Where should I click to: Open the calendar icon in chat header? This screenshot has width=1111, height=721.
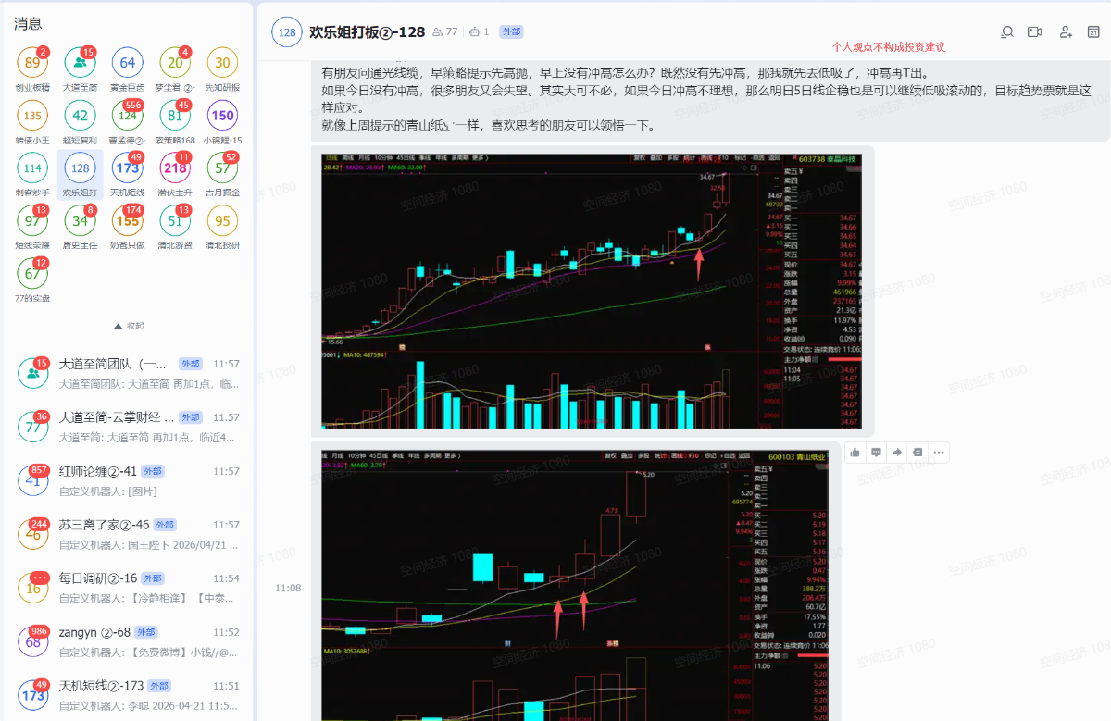point(1093,32)
